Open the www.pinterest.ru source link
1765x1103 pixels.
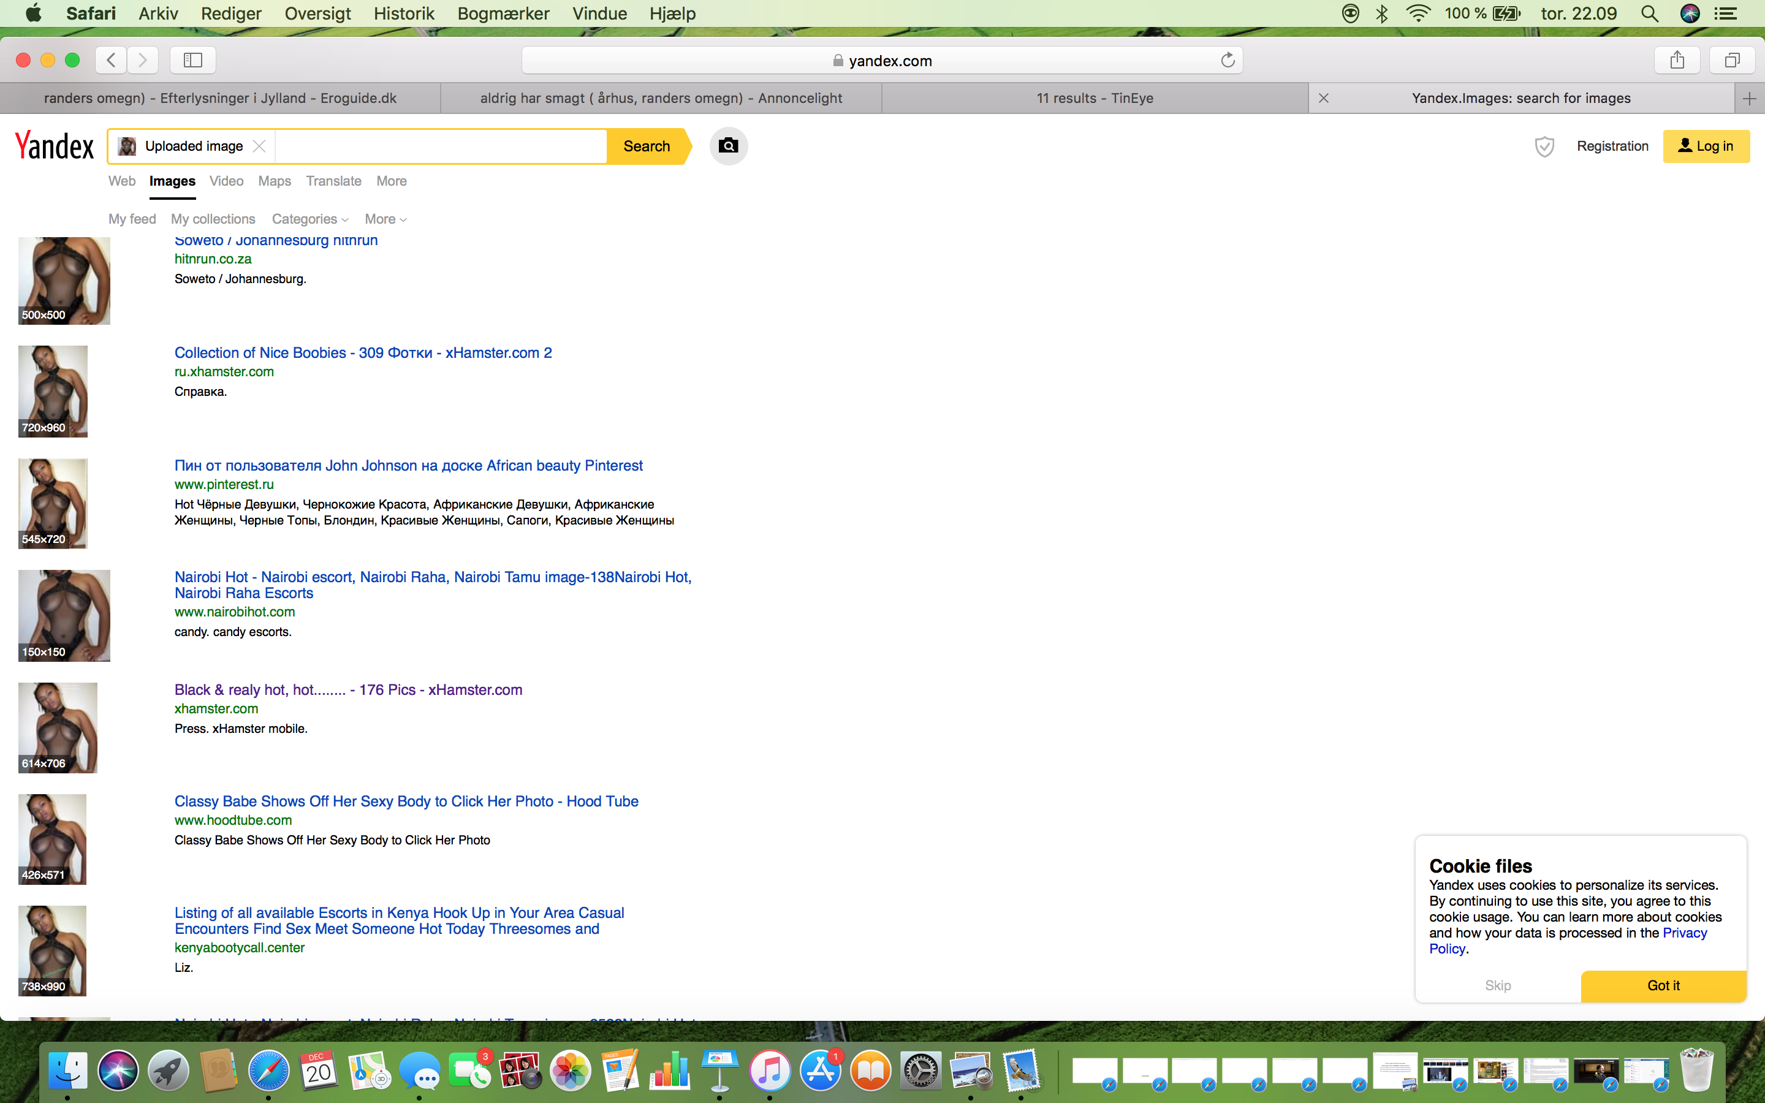coord(224,484)
